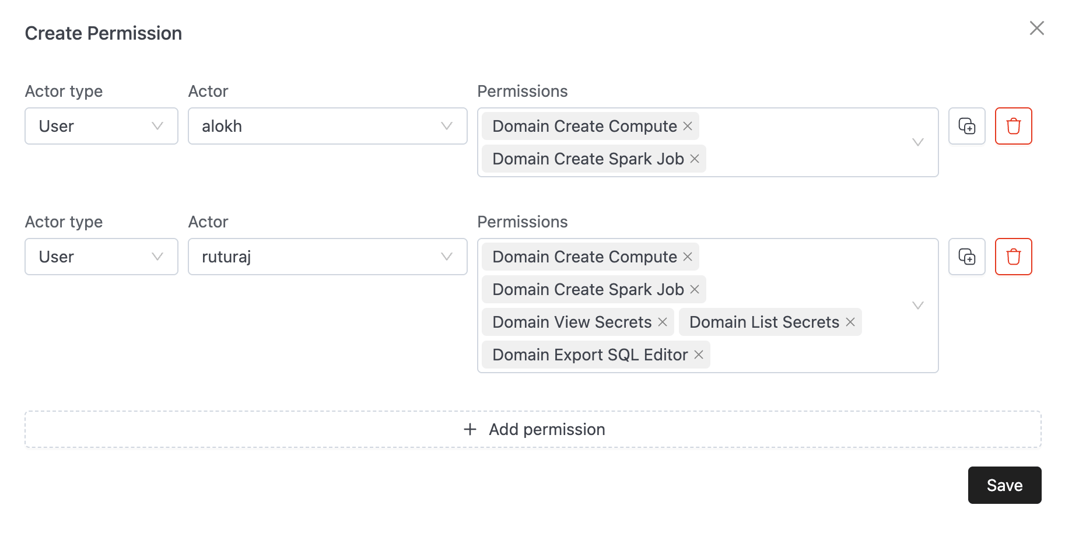Open the first Actor type dropdown
Image resolution: width=1065 pixels, height=540 pixels.
click(101, 126)
